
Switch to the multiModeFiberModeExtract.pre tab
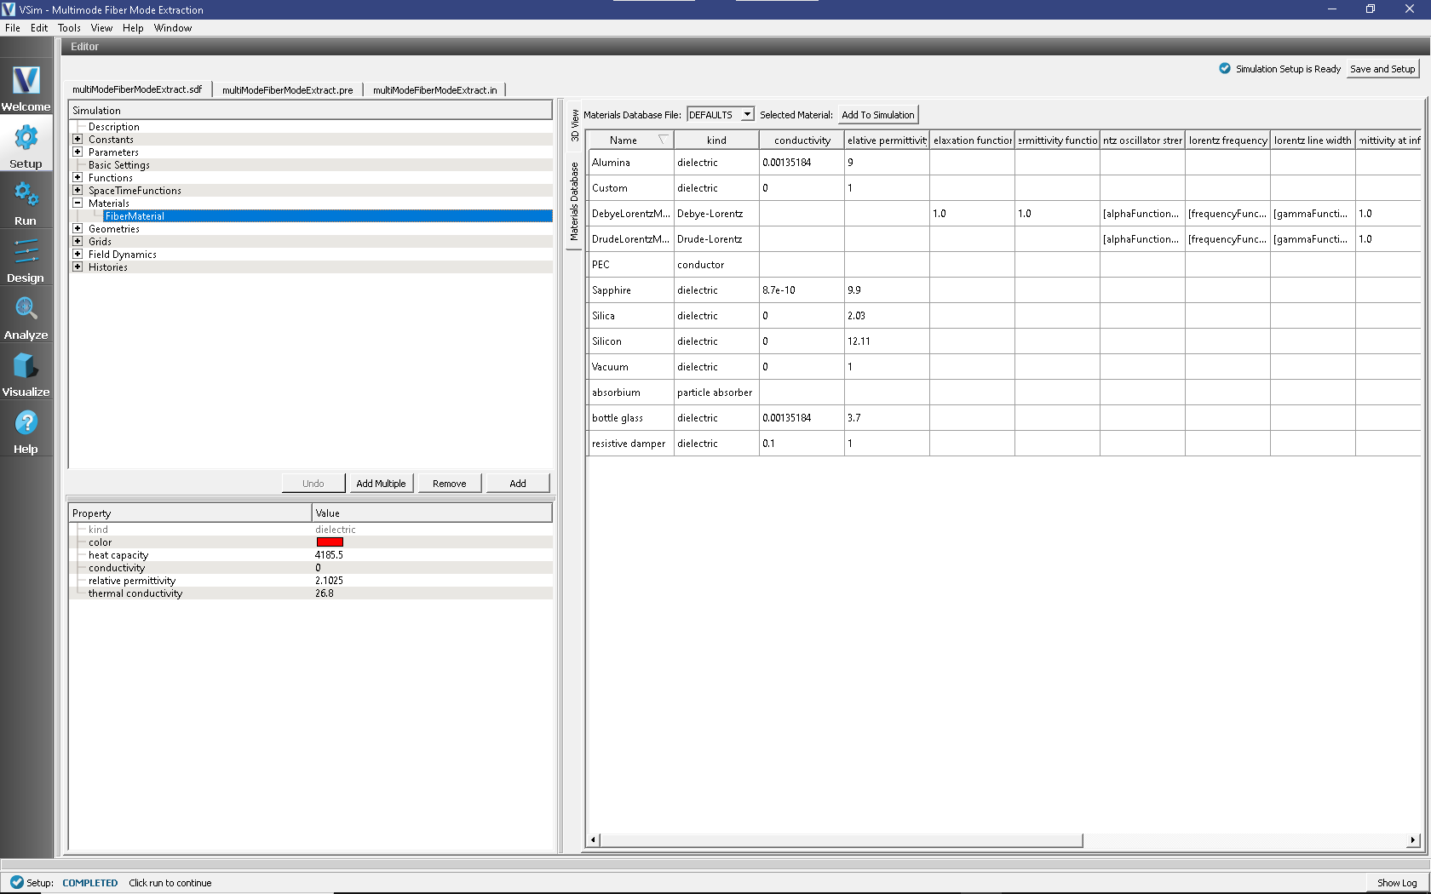pyautogui.click(x=287, y=89)
